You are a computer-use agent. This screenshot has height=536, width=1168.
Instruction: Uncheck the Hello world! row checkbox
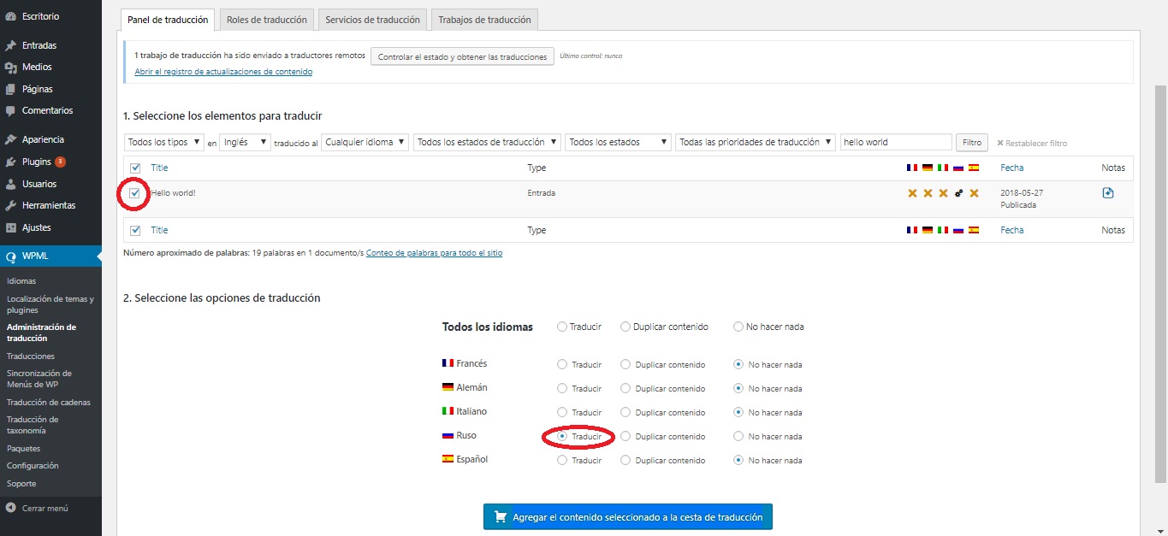click(x=135, y=193)
